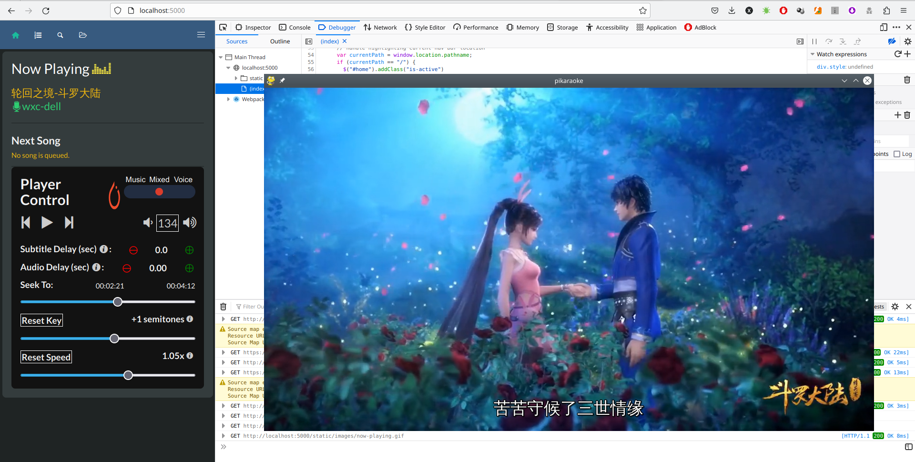915x462 pixels.
Task: Open the DevTools three-dots customize menu
Action: (x=896, y=27)
